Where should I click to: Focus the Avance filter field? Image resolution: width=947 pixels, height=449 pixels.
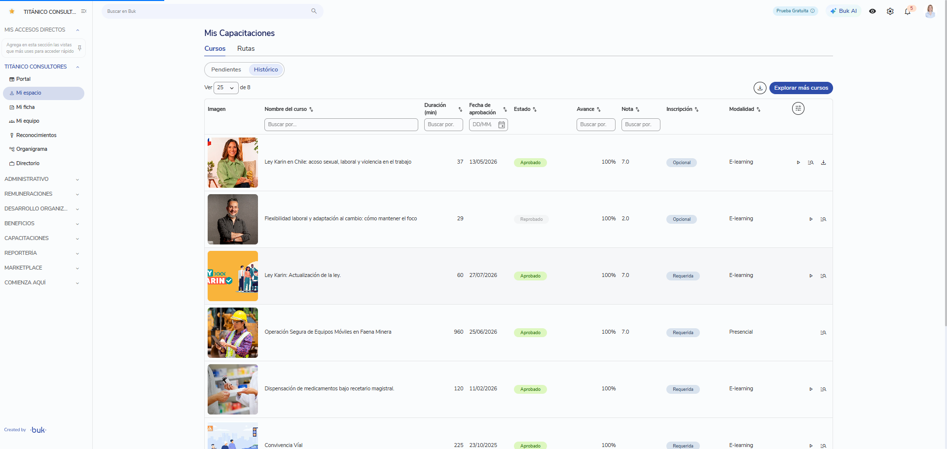(596, 125)
